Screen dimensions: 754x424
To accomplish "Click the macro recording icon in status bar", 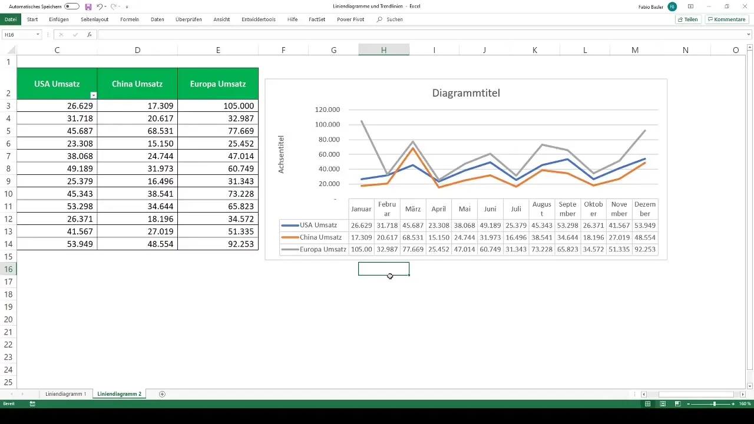I will (x=32, y=404).
